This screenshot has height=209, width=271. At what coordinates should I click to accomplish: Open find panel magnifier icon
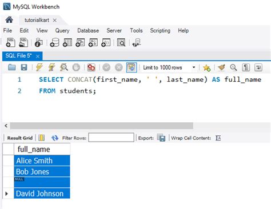[233, 67]
